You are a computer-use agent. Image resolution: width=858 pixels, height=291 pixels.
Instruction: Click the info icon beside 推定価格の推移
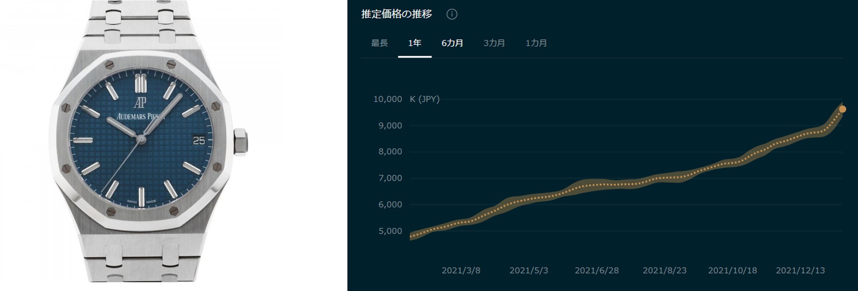[452, 14]
